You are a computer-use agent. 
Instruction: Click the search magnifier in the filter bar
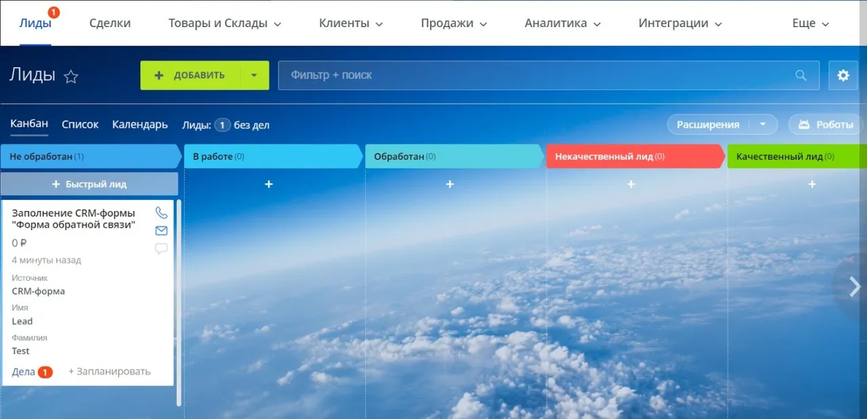[801, 75]
